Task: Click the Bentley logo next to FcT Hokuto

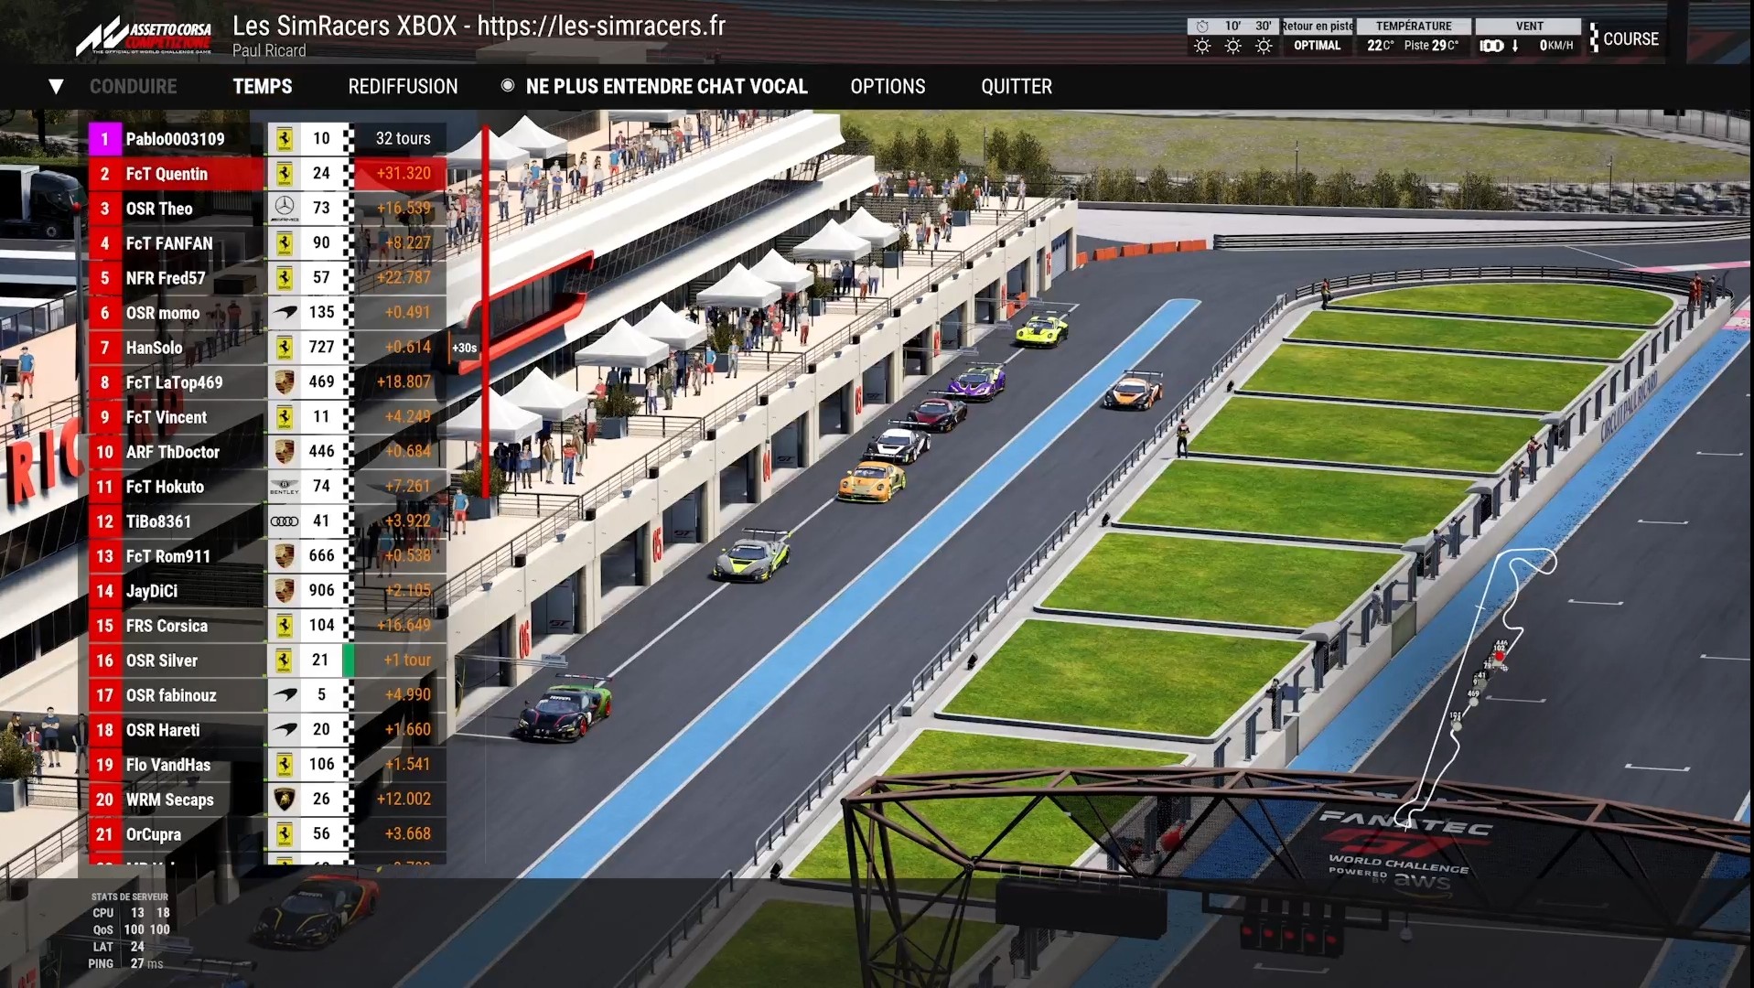Action: [x=285, y=486]
